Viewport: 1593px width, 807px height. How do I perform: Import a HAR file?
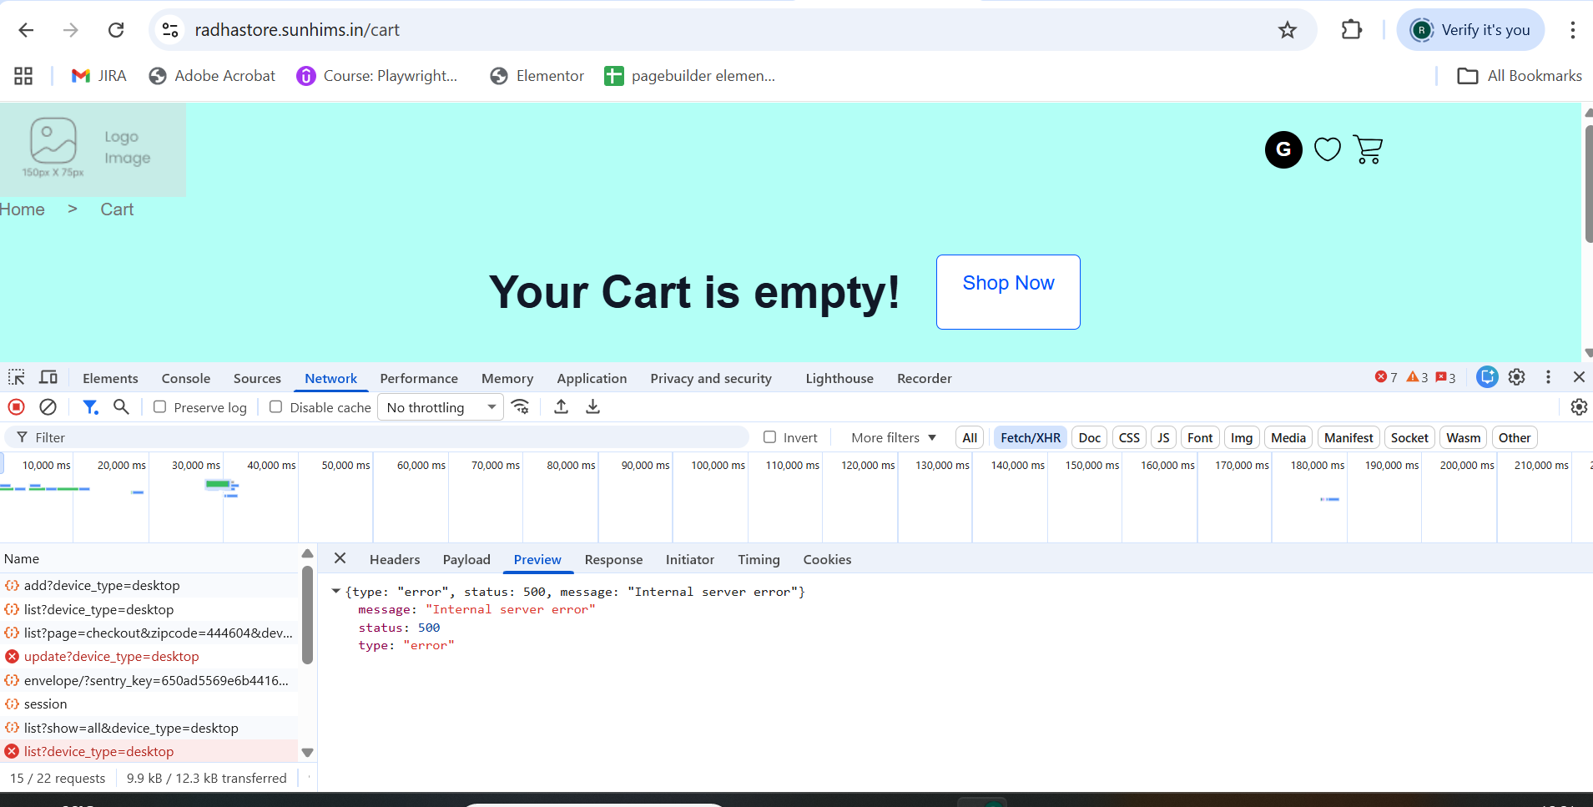point(562,406)
